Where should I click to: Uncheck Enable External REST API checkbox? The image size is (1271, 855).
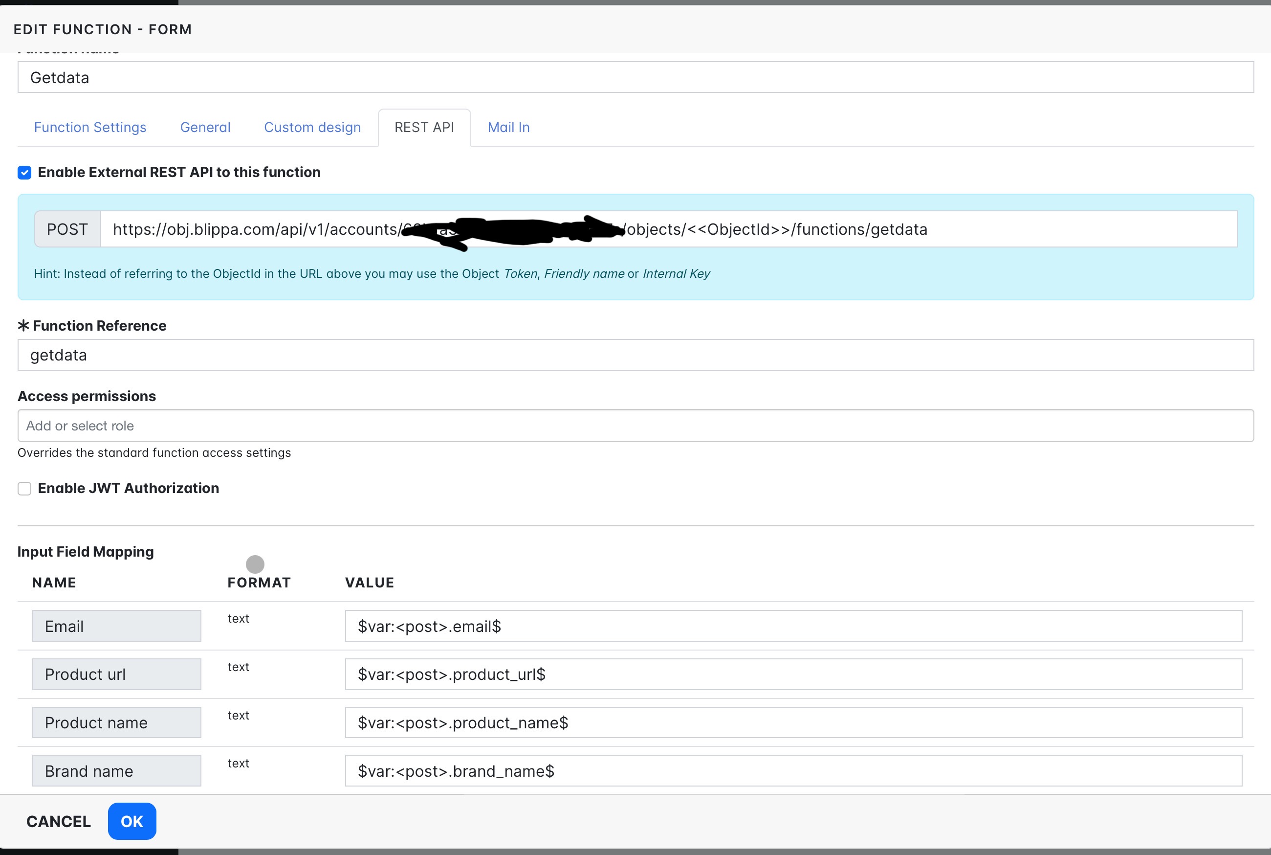[24, 173]
